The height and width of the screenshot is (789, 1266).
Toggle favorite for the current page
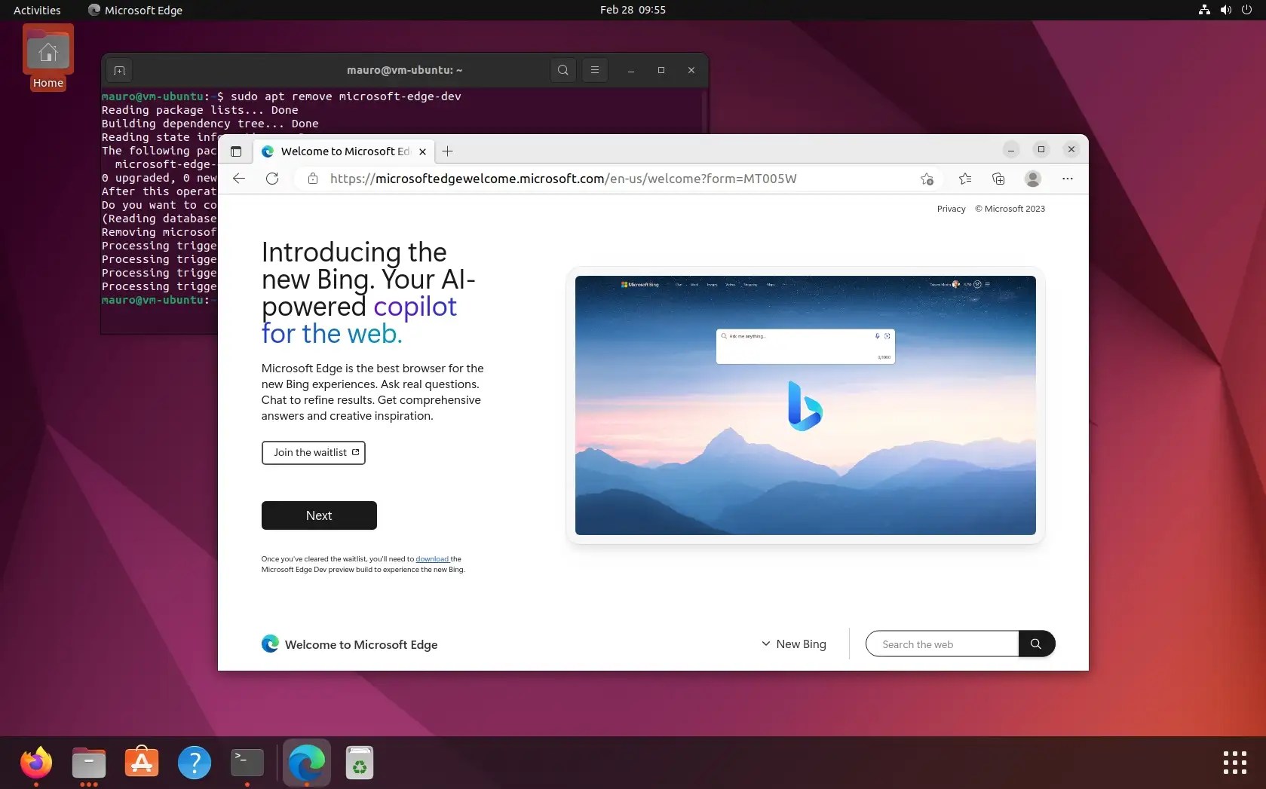click(x=926, y=179)
